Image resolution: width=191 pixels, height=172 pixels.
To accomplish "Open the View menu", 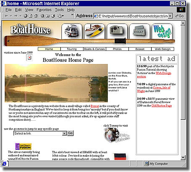I will 29,10.
